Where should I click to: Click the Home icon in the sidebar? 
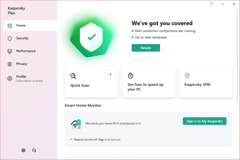[x=10, y=26]
